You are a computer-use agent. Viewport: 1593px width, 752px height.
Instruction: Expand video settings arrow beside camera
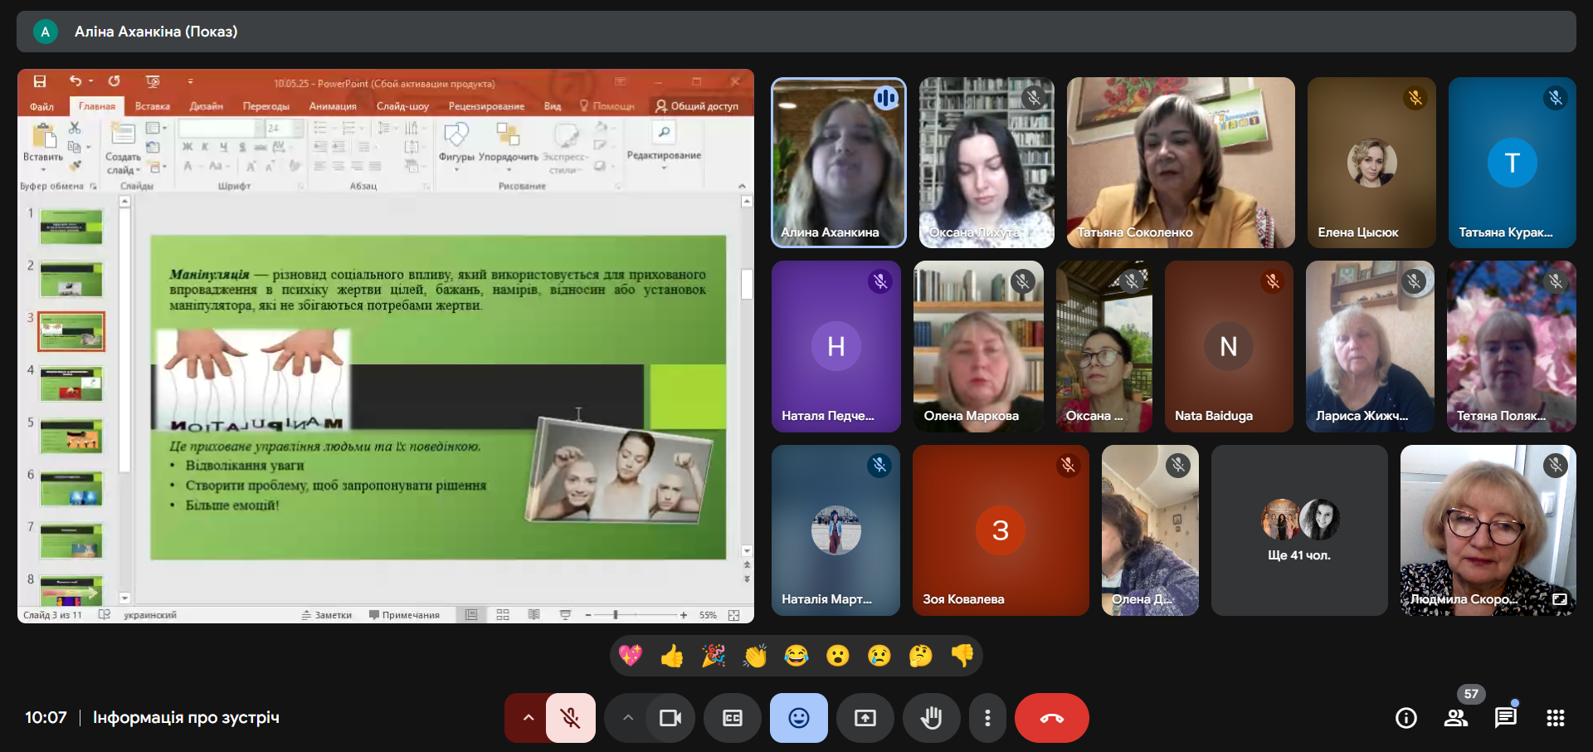point(627,718)
